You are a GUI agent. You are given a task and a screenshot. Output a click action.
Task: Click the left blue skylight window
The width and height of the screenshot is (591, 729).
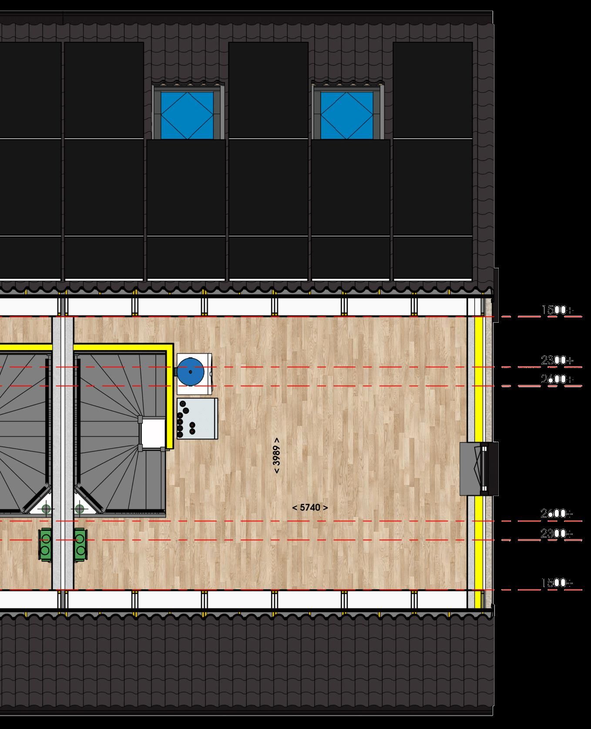(188, 115)
